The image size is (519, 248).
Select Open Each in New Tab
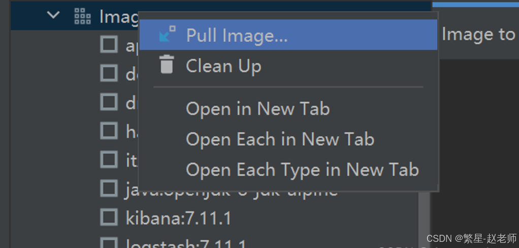tap(280, 139)
